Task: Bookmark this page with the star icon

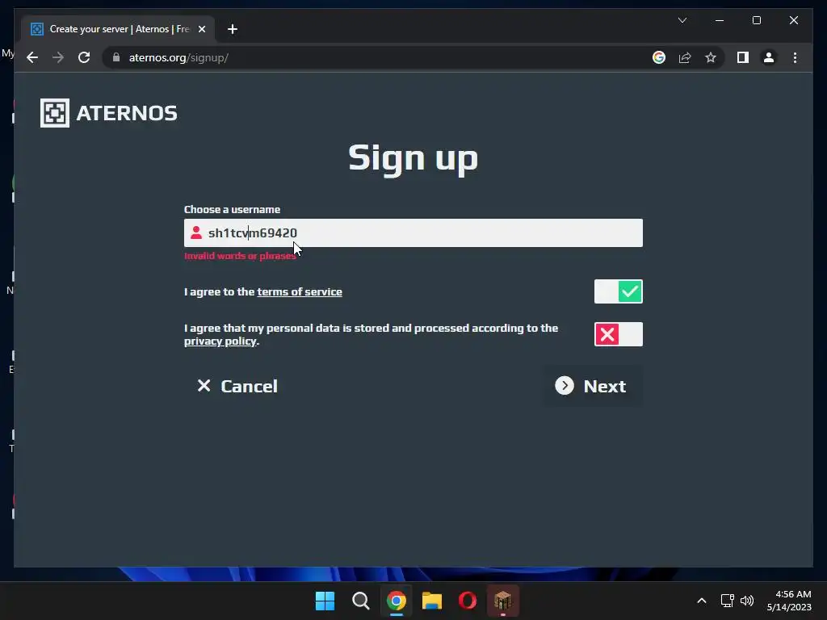Action: (x=711, y=57)
